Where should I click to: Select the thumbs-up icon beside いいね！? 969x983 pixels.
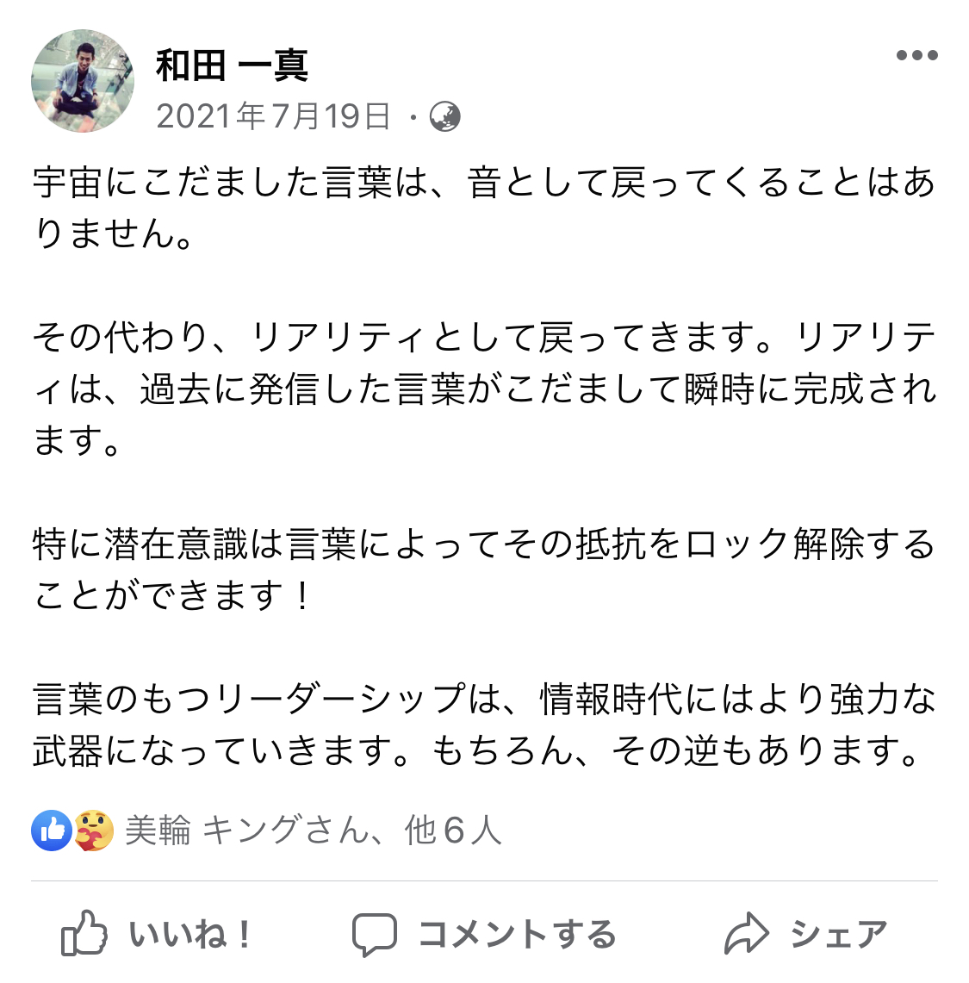(82, 931)
